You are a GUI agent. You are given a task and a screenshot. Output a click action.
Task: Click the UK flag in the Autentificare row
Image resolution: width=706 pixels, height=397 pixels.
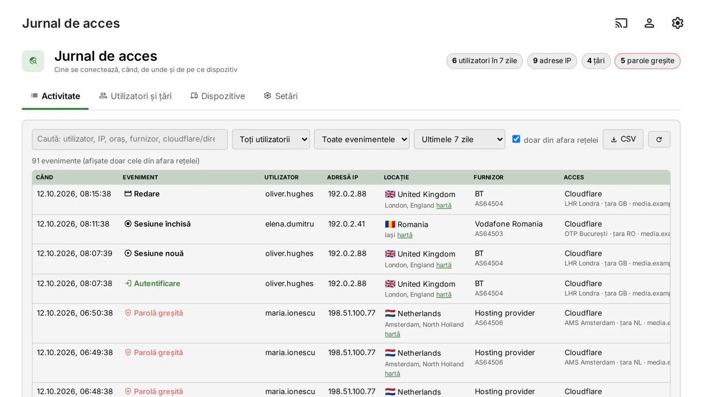(390, 284)
